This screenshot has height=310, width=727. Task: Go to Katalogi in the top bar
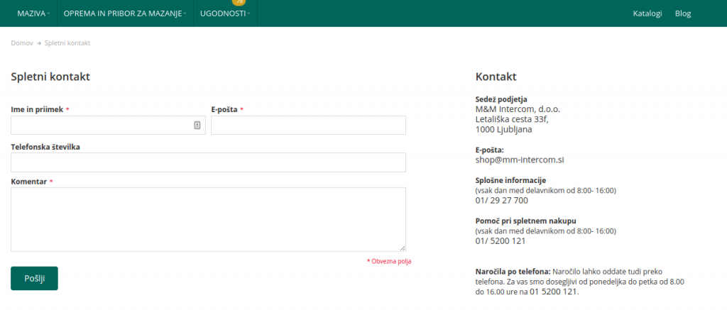647,13
